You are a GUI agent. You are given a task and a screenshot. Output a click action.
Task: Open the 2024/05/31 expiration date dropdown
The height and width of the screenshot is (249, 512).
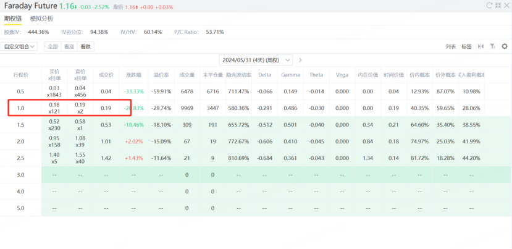coord(256,60)
